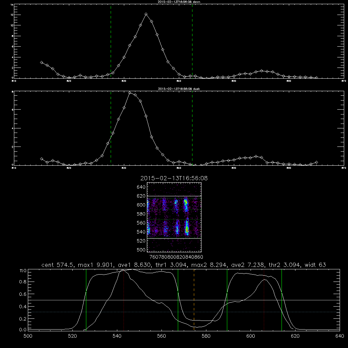Click the dawn plot title text
Image resolution: width=348 pixels, height=348 pixels.
179,2
